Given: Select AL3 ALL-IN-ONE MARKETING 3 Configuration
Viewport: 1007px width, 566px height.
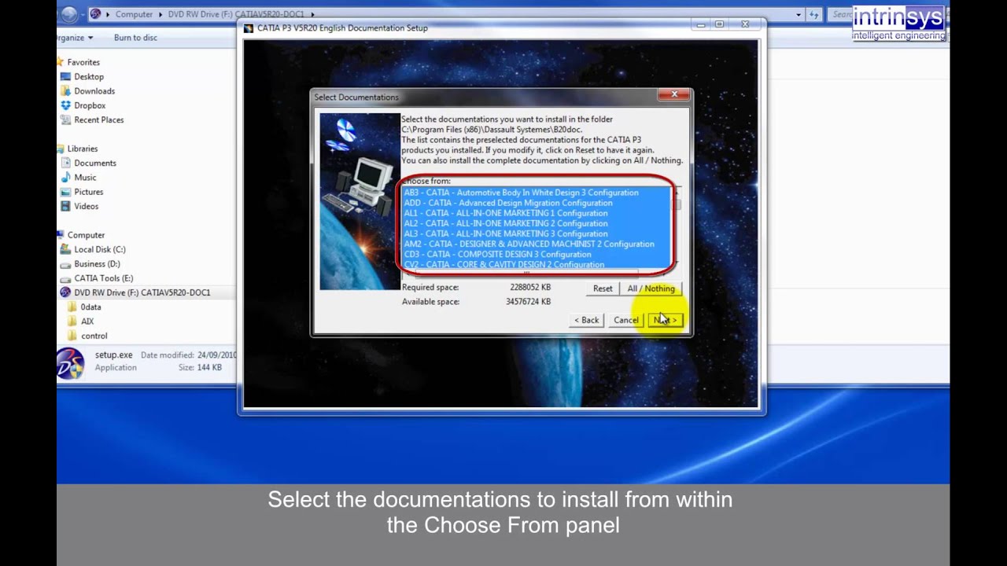Looking at the screenshot, I should (x=537, y=233).
